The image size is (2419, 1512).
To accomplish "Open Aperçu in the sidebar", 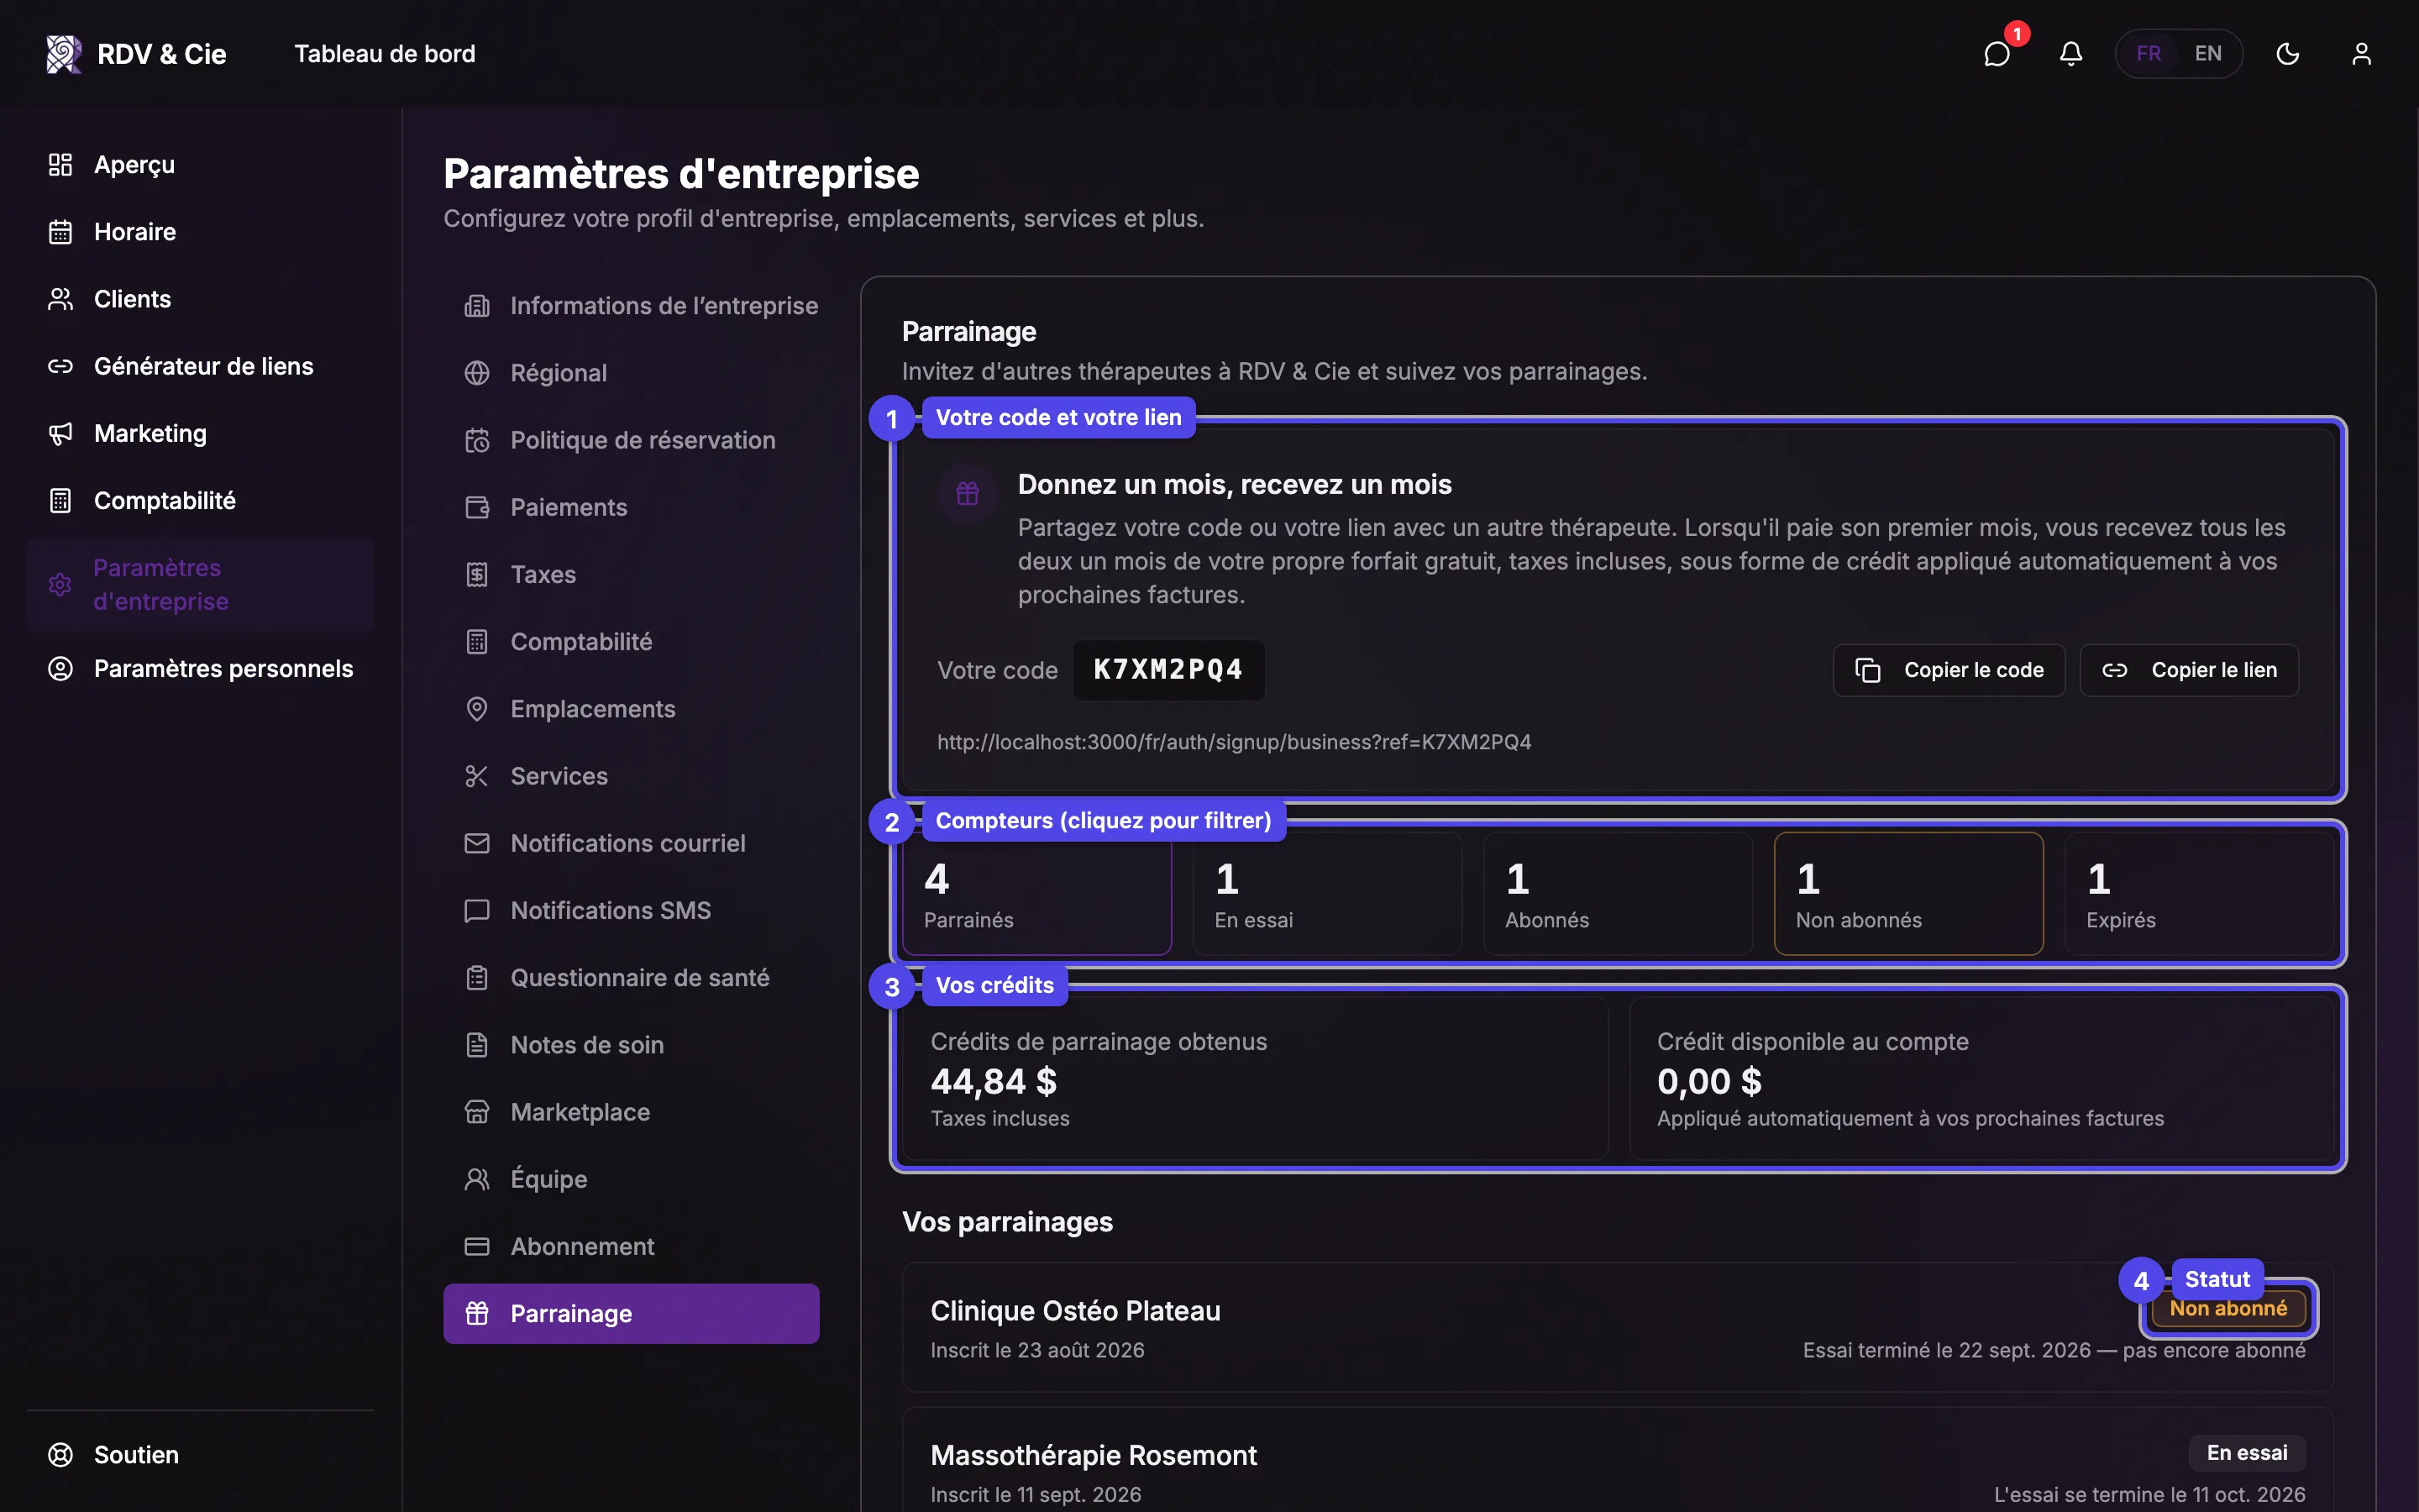I will tap(200, 165).
